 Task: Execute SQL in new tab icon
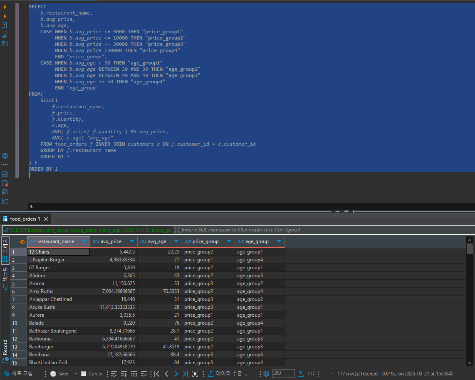5,16
